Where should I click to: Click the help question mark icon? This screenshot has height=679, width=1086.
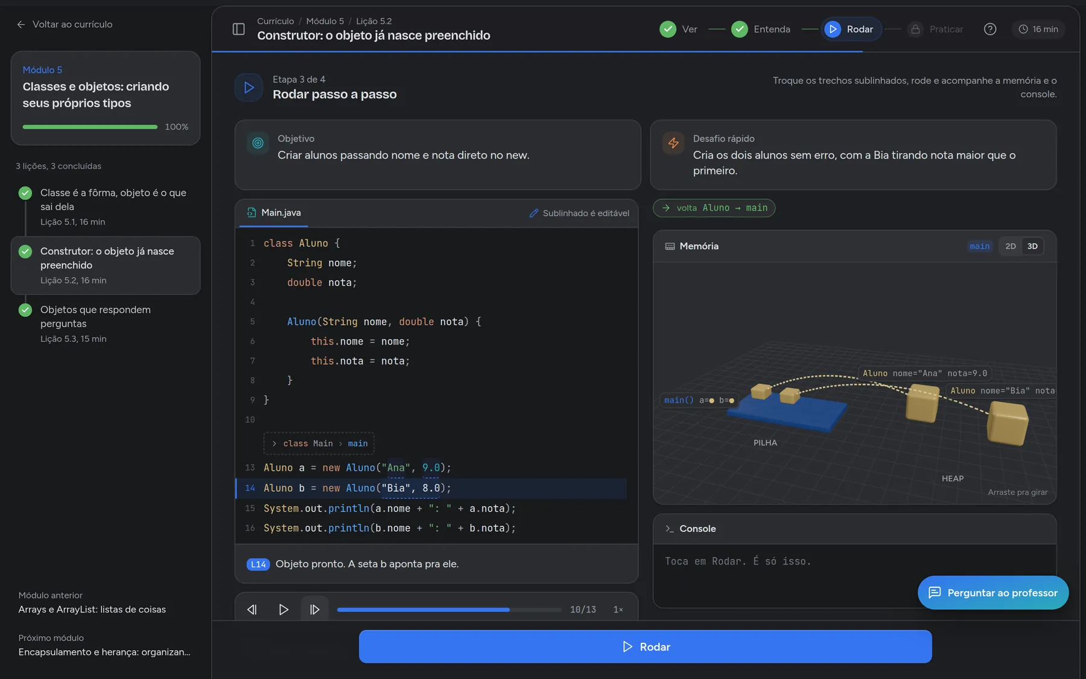tap(990, 29)
